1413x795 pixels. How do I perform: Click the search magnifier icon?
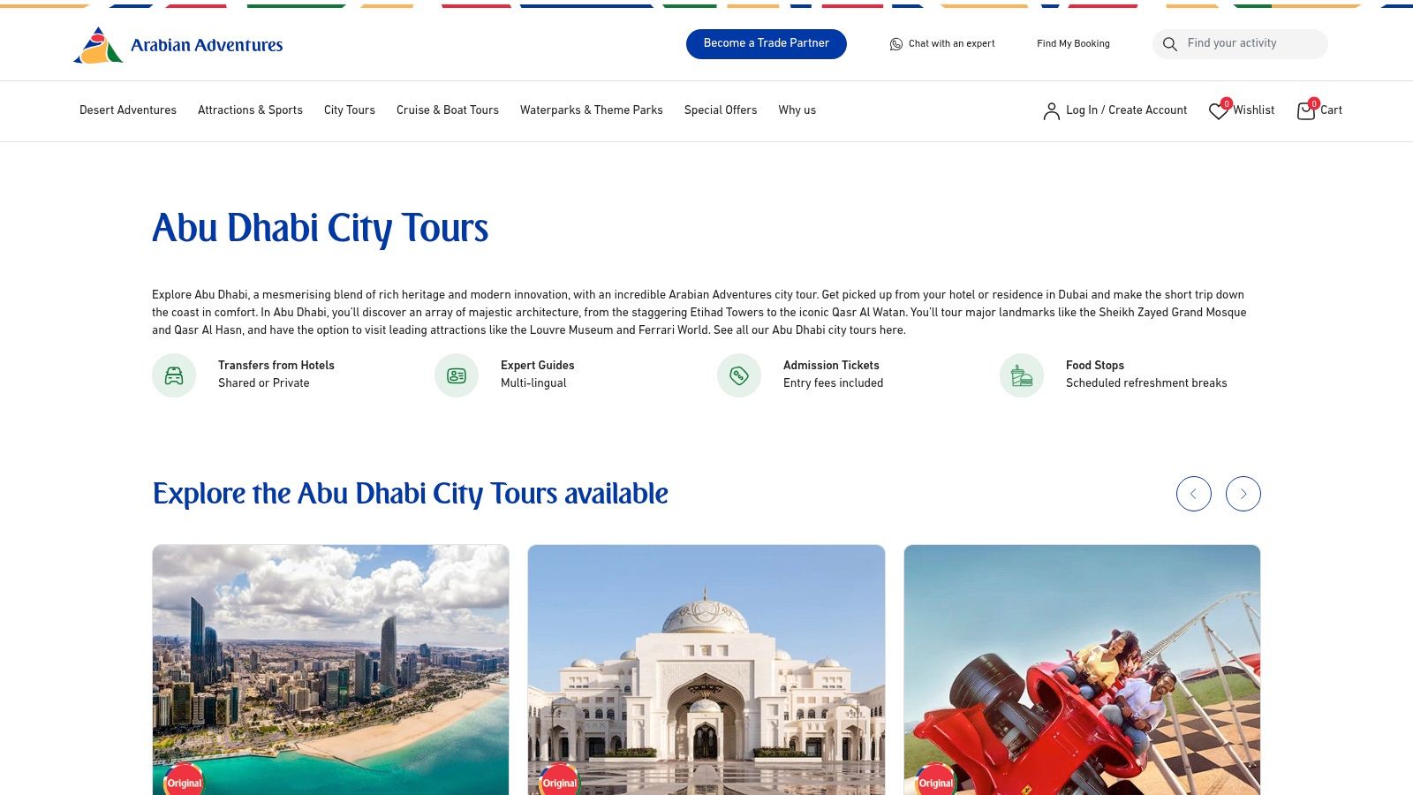click(x=1170, y=44)
